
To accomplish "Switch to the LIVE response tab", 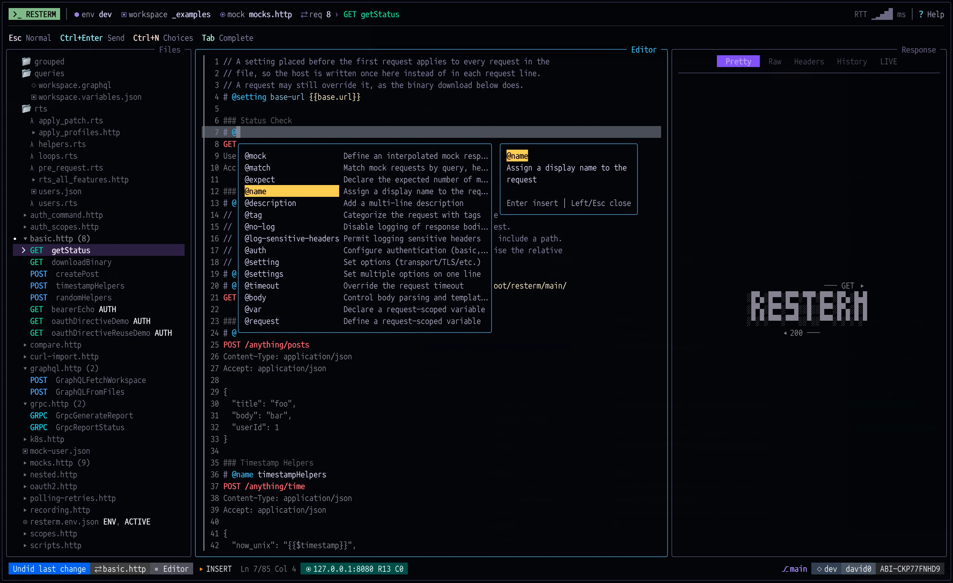I will (x=888, y=61).
